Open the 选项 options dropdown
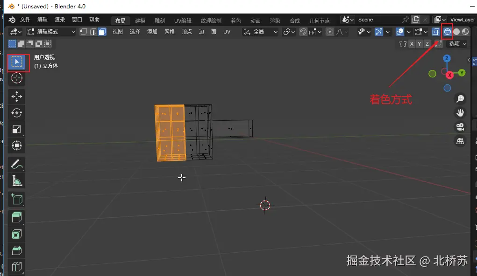 pos(457,44)
